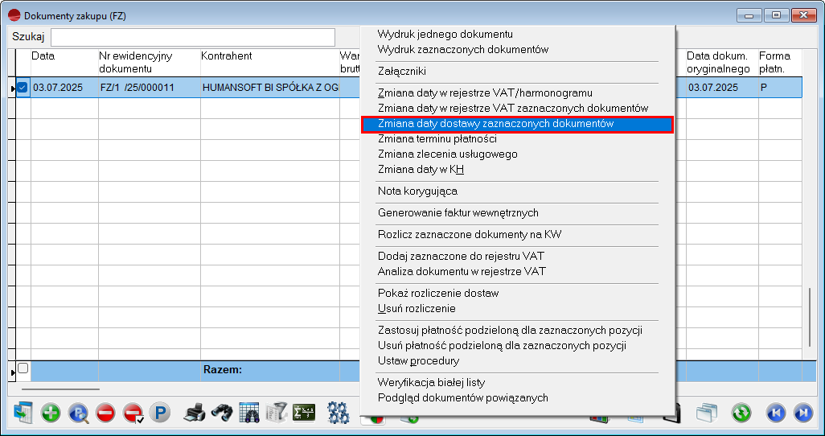Viewport: 825px width, 436px height.
Task: Go to the first record
Action: (775, 413)
